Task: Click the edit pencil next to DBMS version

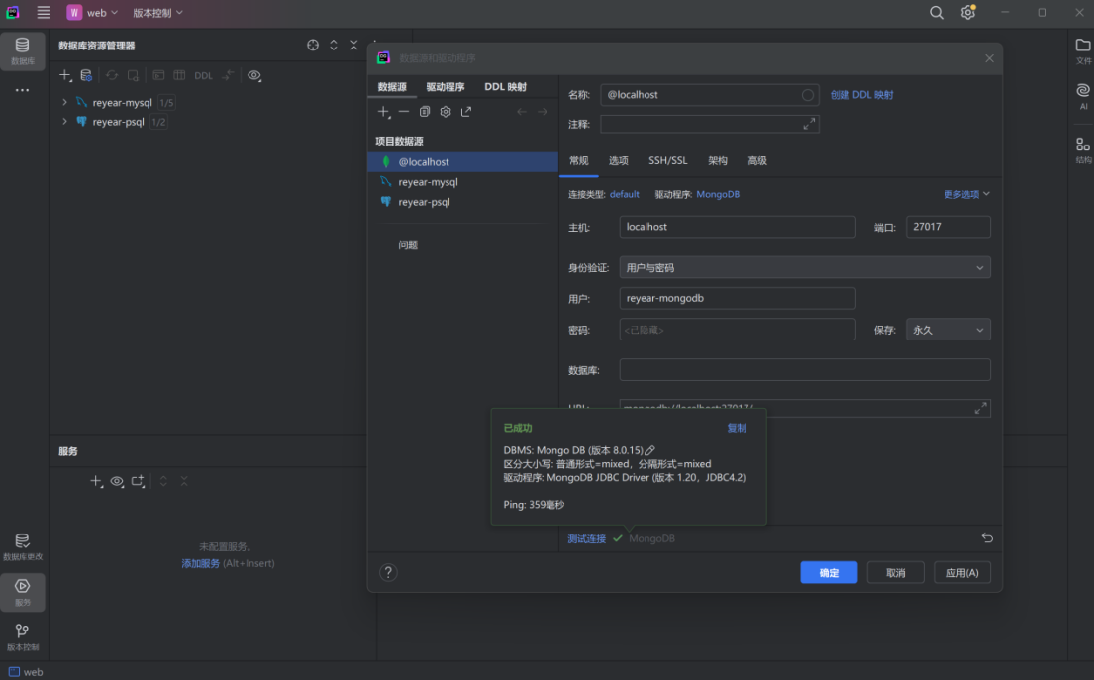Action: click(x=649, y=450)
